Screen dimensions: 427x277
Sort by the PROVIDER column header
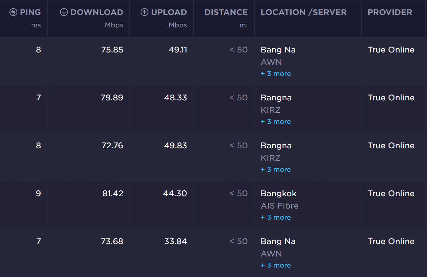coord(390,12)
